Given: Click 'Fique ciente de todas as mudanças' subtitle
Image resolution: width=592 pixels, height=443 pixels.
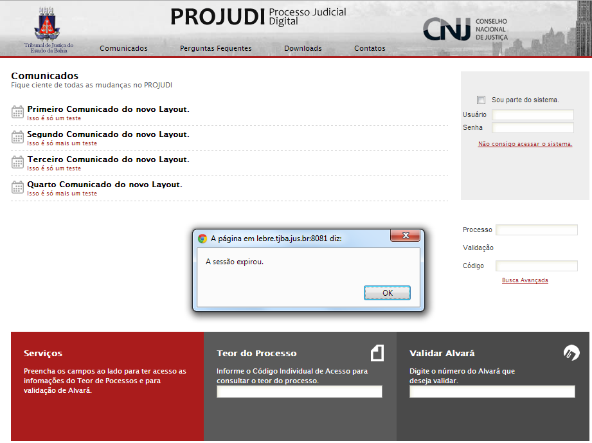Looking at the screenshot, I should tap(92, 86).
